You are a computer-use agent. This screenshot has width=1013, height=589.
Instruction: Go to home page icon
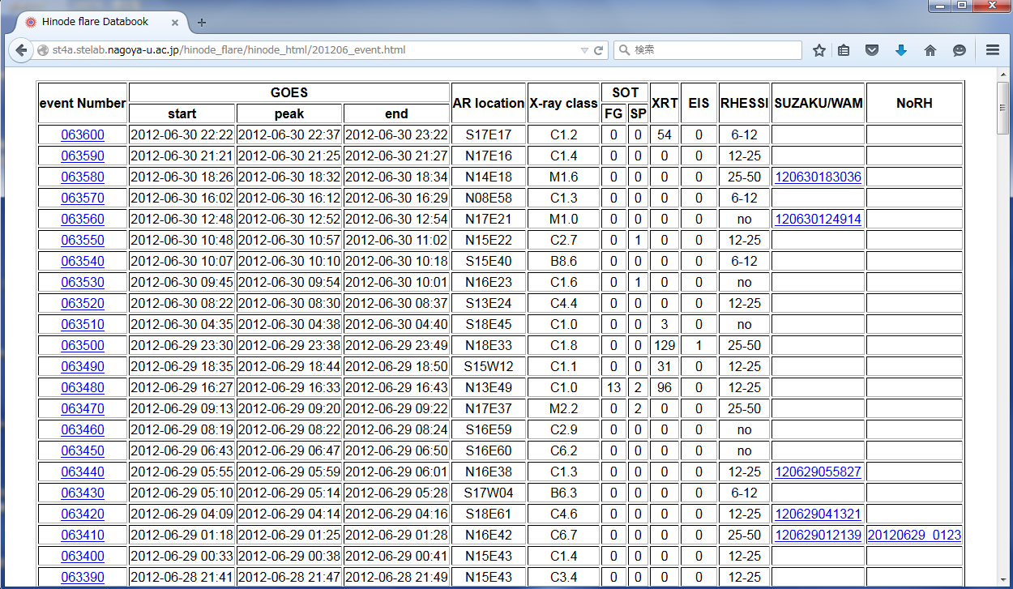930,50
